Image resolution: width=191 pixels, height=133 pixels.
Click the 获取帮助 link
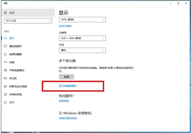64,101
